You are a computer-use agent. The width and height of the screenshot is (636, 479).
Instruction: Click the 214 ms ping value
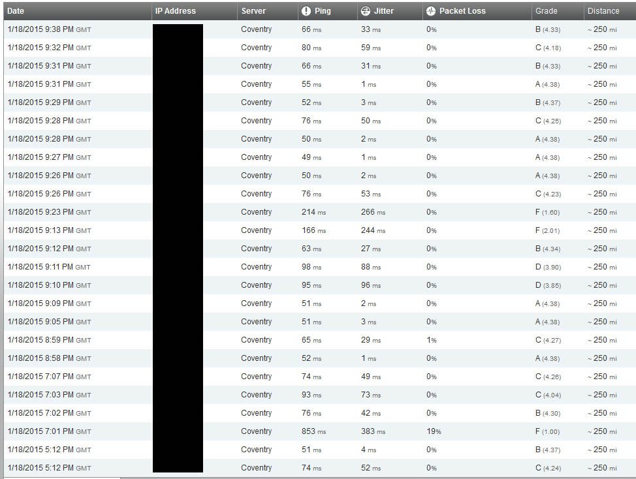point(313,212)
